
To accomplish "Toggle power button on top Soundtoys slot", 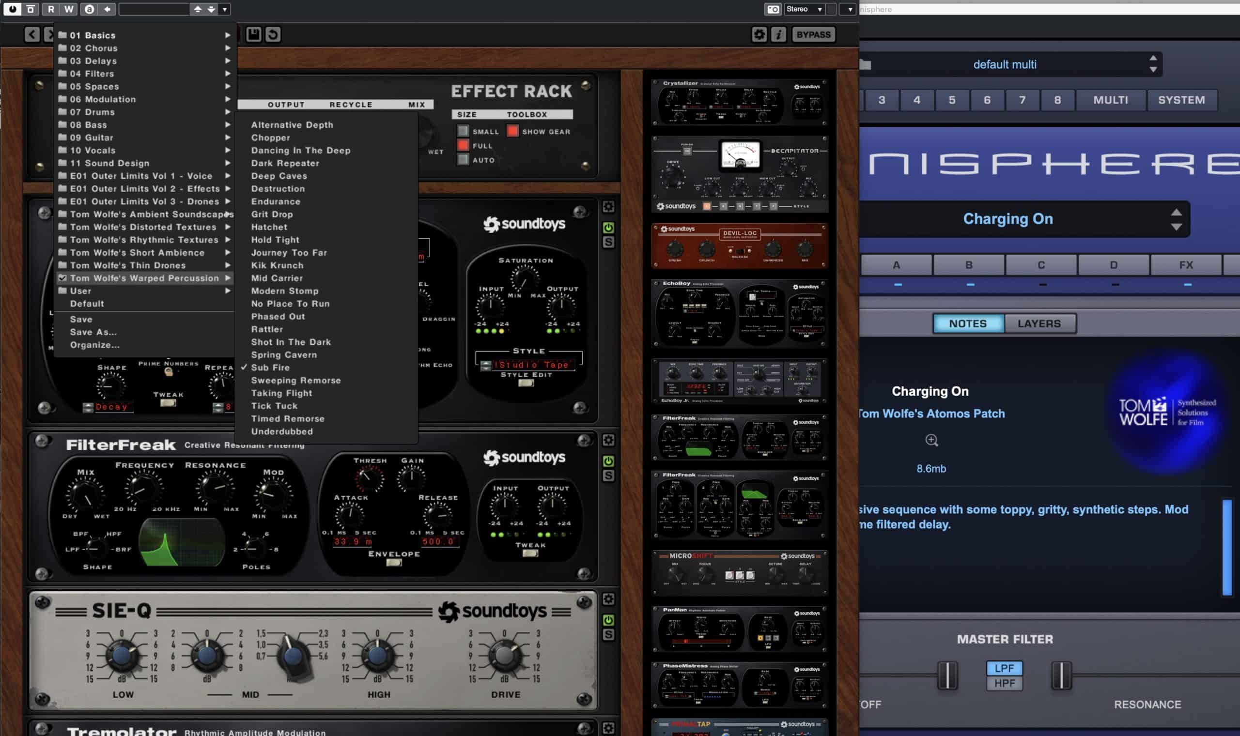I will point(608,228).
